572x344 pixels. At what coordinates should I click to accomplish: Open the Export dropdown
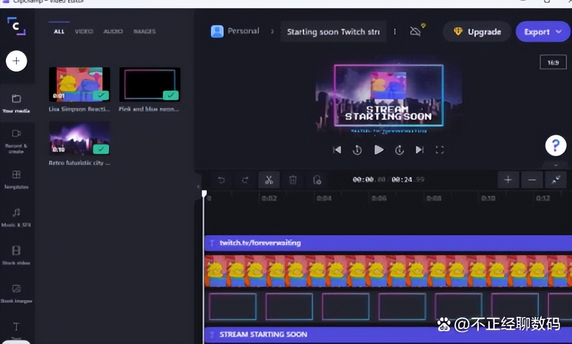542,32
